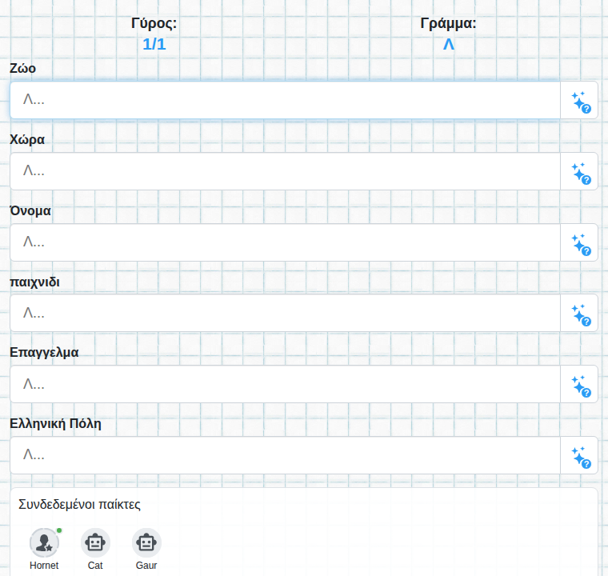Click the Cat player name

click(95, 566)
